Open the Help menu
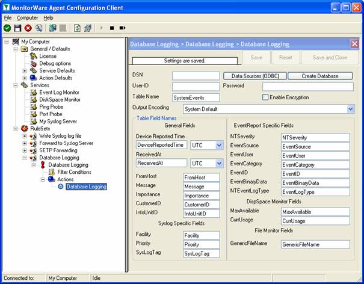 48,17
